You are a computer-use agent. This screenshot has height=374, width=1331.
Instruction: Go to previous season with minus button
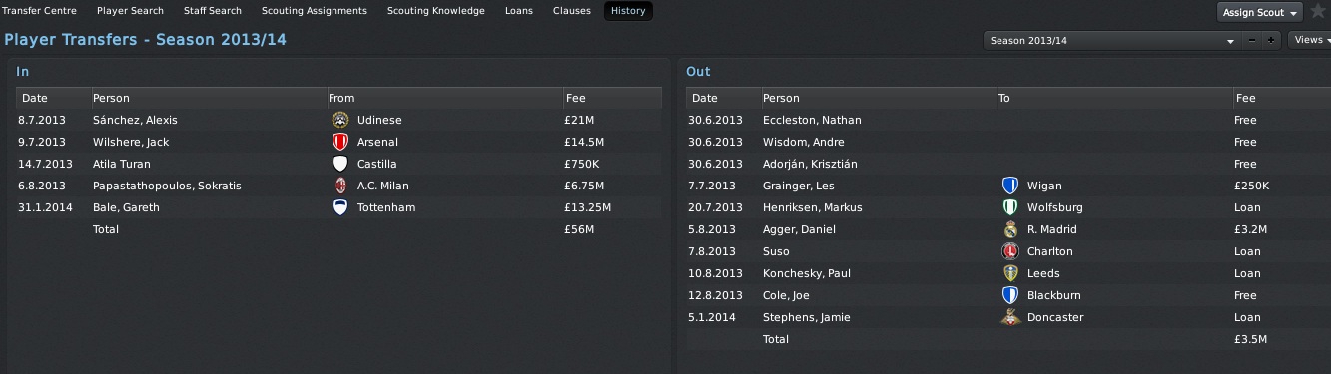click(x=1252, y=41)
